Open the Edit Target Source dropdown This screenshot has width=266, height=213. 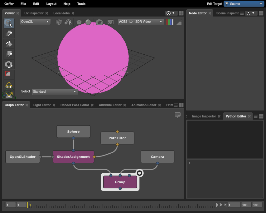[x=244, y=4]
